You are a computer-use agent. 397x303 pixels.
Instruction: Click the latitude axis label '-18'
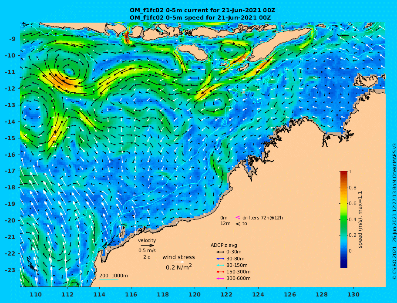10,188
